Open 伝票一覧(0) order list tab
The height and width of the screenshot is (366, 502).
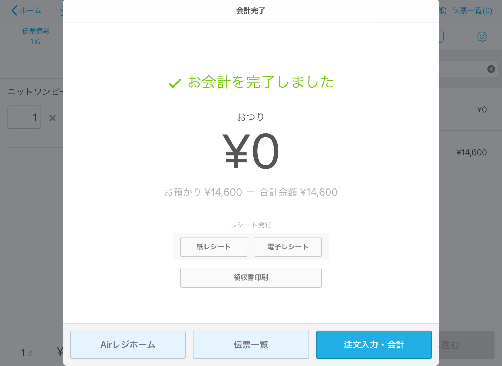point(472,10)
